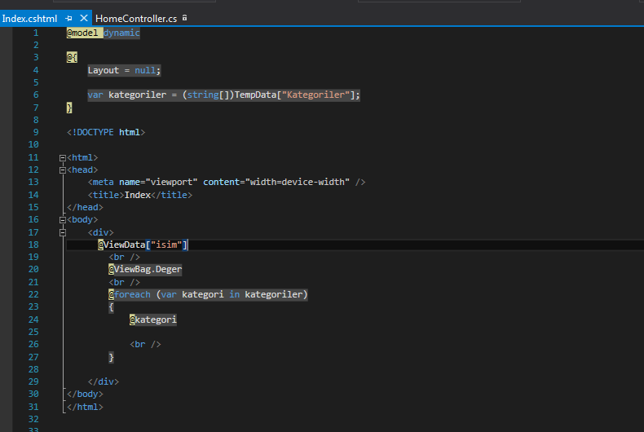Click the @ViewData expression on line 18

click(143, 245)
